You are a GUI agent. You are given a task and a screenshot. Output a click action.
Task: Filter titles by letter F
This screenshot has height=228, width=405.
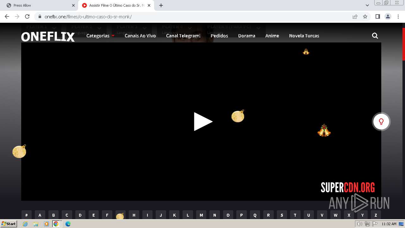107,215
